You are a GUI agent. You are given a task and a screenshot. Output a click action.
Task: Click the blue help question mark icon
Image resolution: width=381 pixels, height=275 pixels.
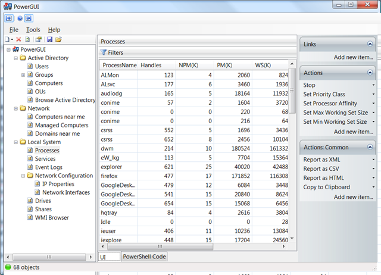click(x=20, y=18)
